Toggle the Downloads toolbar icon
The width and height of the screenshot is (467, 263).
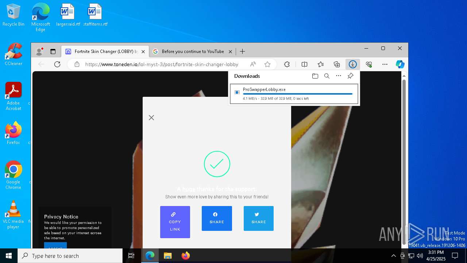click(352, 64)
